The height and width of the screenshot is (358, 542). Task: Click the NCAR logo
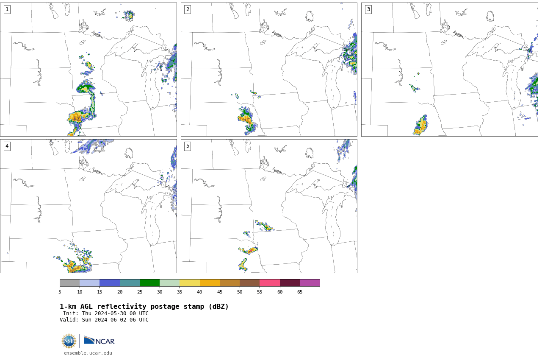pos(99,341)
